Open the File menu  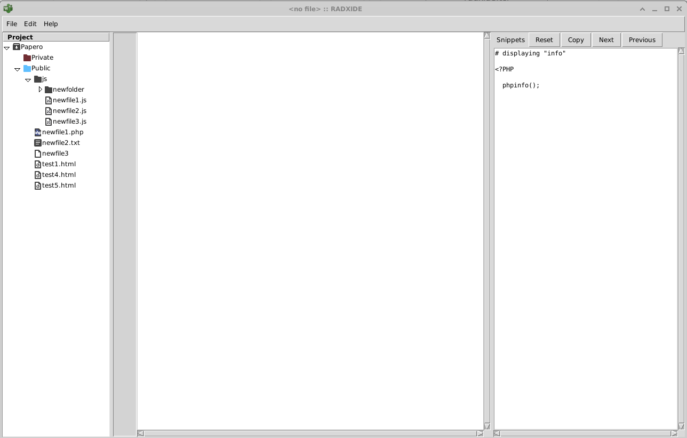click(12, 24)
